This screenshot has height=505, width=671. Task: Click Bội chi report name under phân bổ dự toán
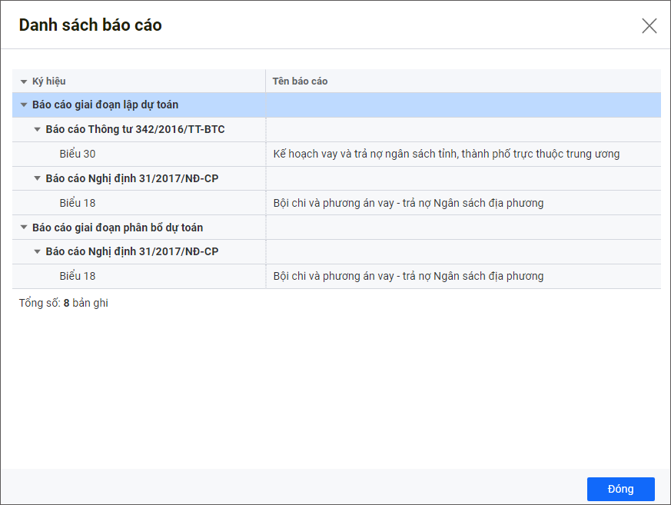[408, 276]
